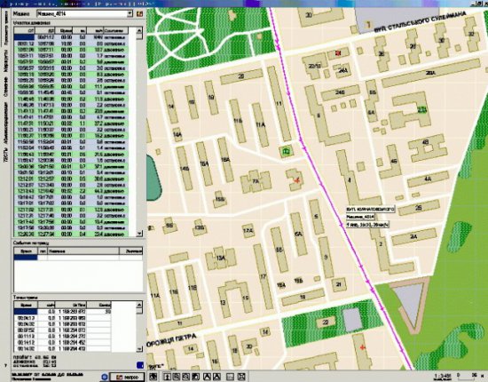Click the Состояние column header in movement table
Image resolution: width=488 pixels, height=382 pixels.
click(115, 30)
